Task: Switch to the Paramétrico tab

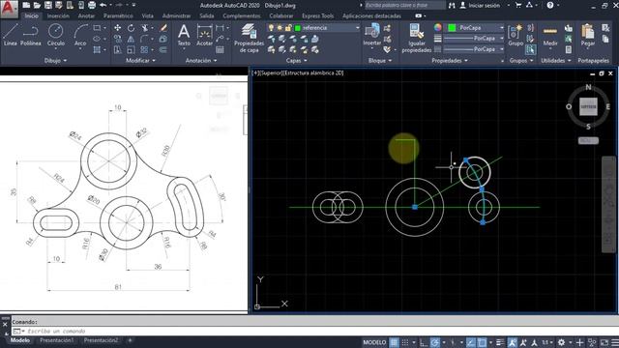Action: pos(118,15)
